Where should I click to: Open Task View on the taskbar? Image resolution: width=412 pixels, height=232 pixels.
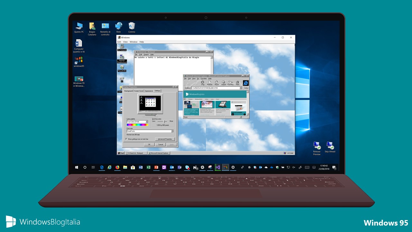(93, 168)
